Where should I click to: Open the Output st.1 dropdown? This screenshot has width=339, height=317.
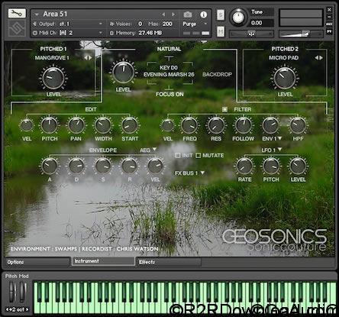coord(68,24)
